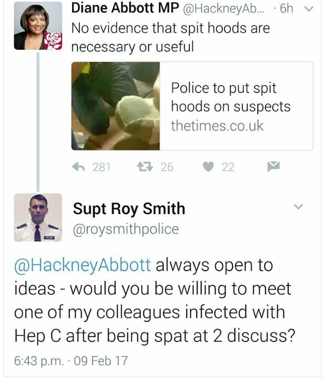
Task: Click the 6h timestamp on the tweet
Action: pos(286,9)
